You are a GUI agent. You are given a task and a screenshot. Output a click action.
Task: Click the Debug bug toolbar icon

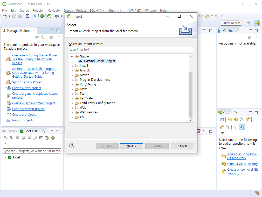click(x=57, y=16)
